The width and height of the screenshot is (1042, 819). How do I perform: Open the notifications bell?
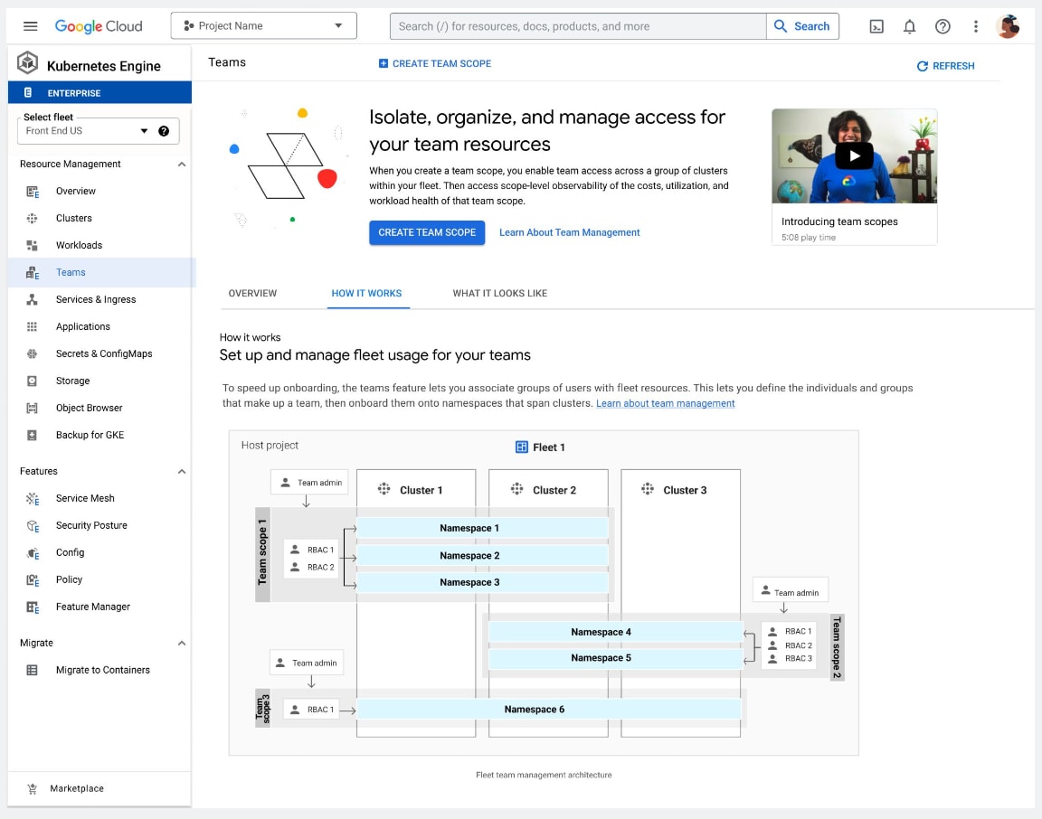pyautogui.click(x=909, y=26)
